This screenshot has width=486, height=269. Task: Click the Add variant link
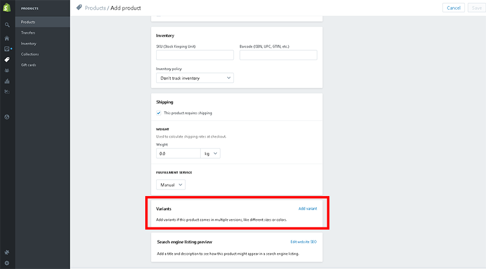pos(308,209)
